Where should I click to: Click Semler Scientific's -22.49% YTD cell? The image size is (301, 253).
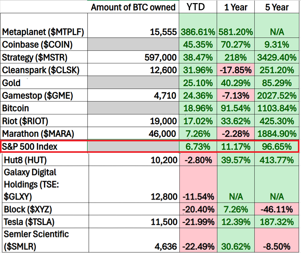point(198,247)
